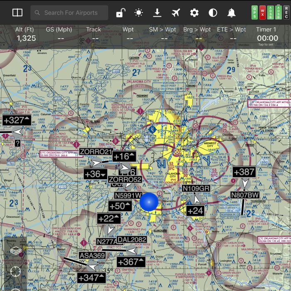
Task: Select the ZORRO21 traffic label
Action: (x=96, y=152)
